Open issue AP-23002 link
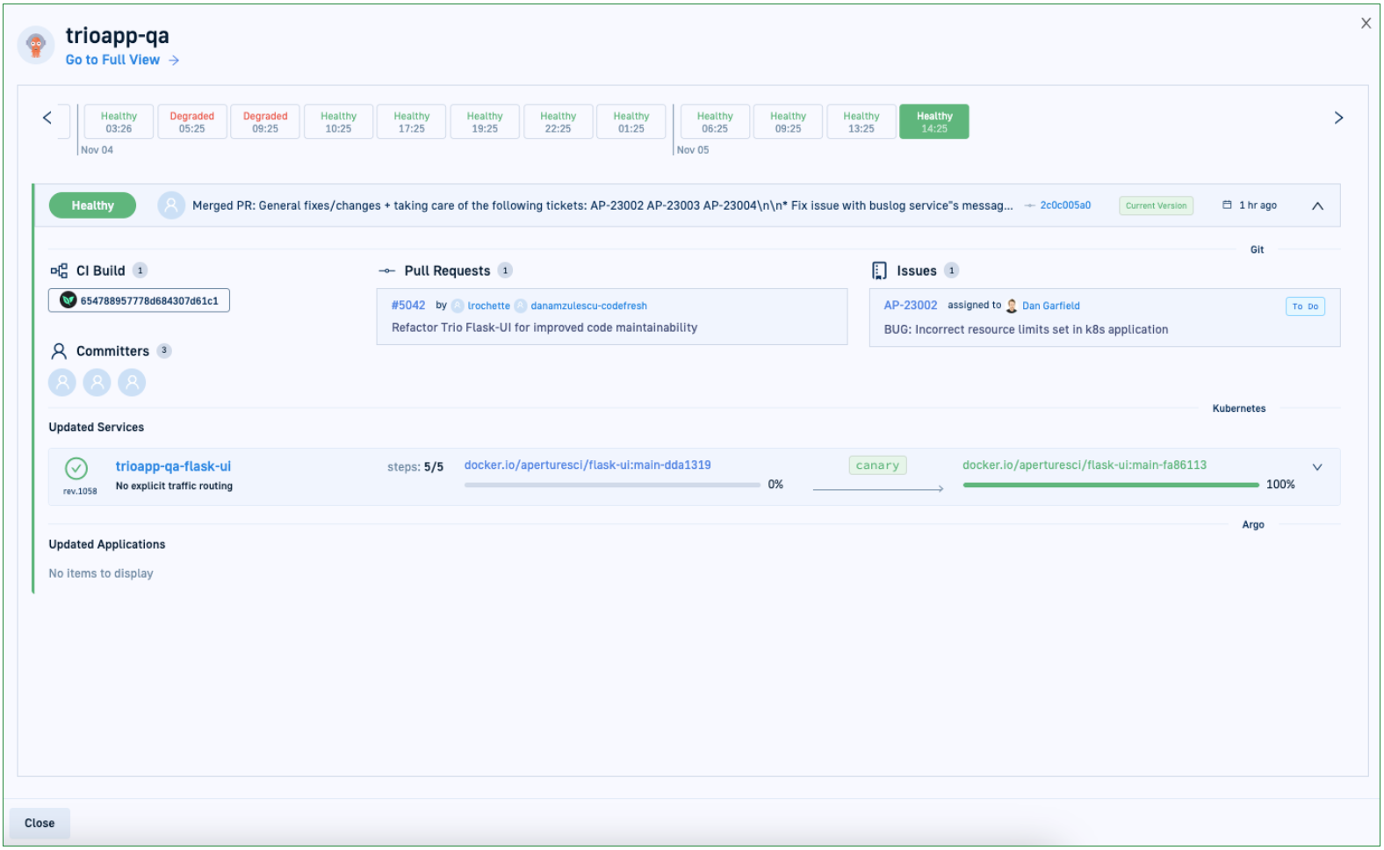The height and width of the screenshot is (850, 1384). point(910,306)
